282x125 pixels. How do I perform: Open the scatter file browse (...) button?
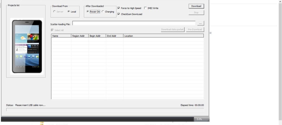200,23
